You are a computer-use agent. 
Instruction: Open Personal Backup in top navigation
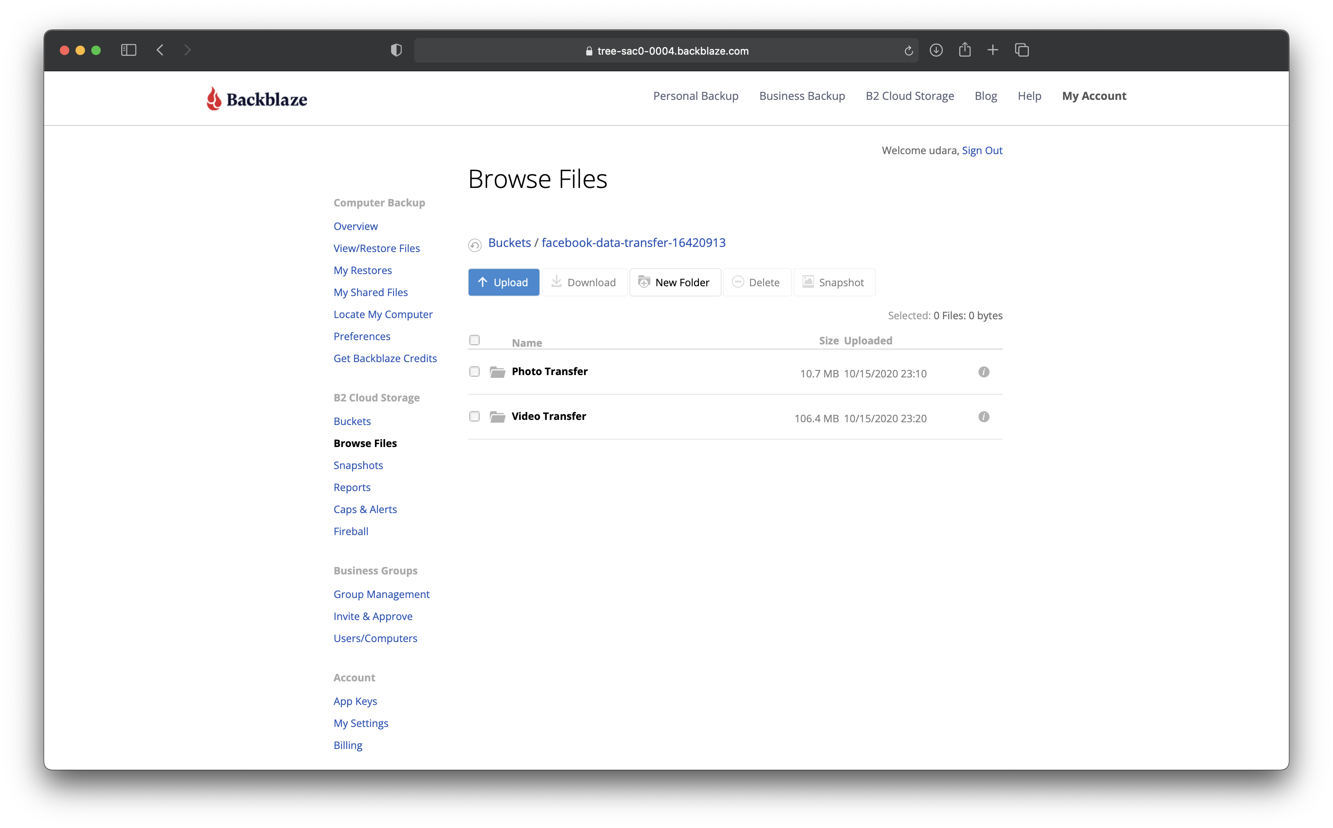695,96
